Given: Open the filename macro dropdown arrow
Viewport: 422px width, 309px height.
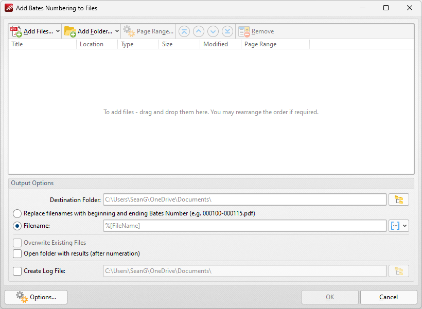Looking at the screenshot, I should tap(405, 226).
